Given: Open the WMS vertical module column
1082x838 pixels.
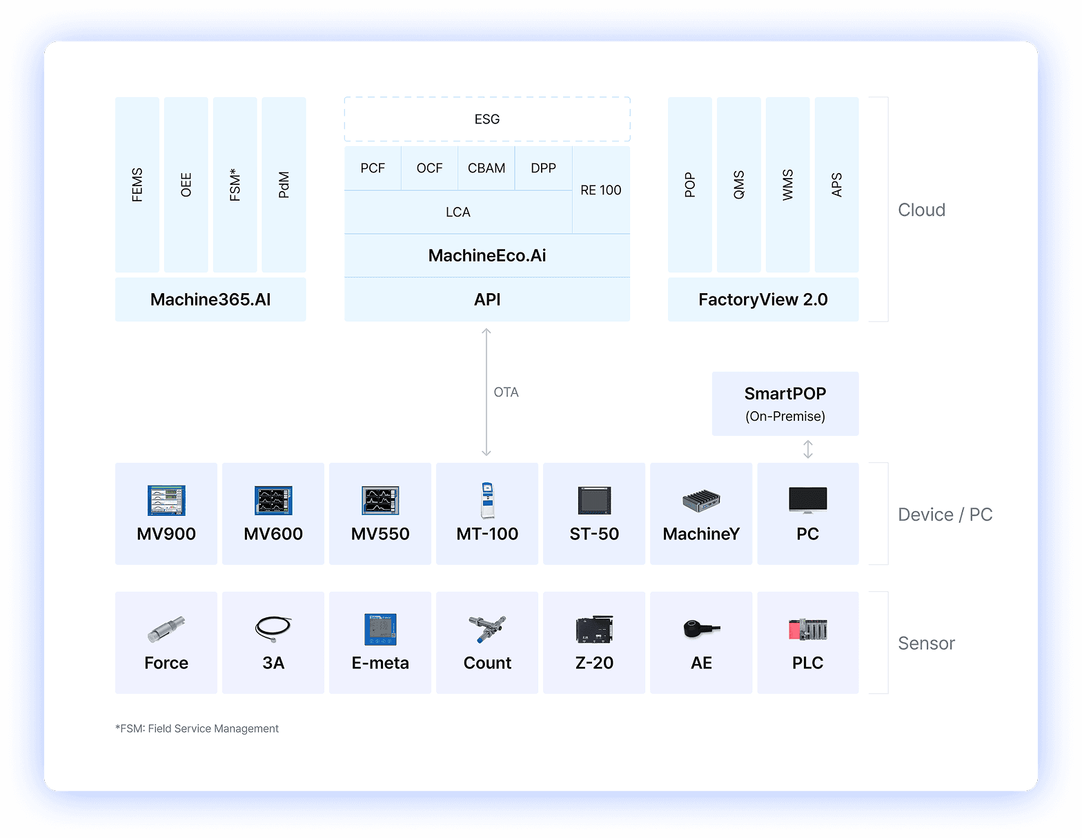Looking at the screenshot, I should pos(788,185).
